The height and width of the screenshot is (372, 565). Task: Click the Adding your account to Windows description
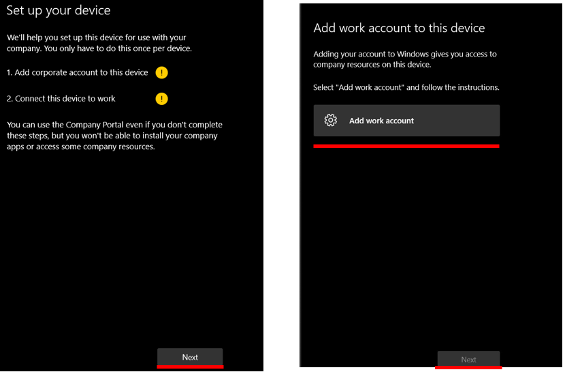tap(404, 59)
